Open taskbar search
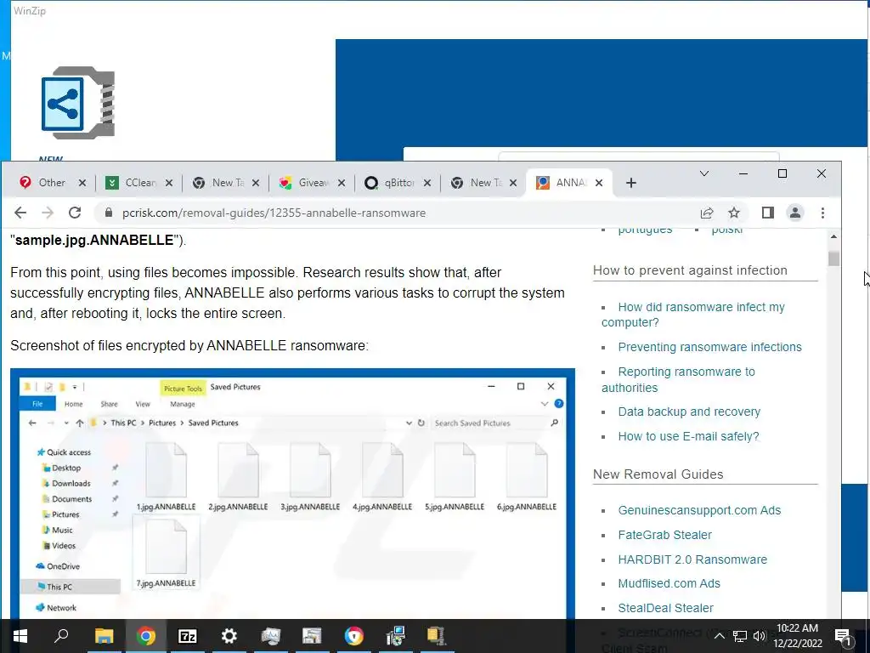870x653 pixels. coord(61,636)
